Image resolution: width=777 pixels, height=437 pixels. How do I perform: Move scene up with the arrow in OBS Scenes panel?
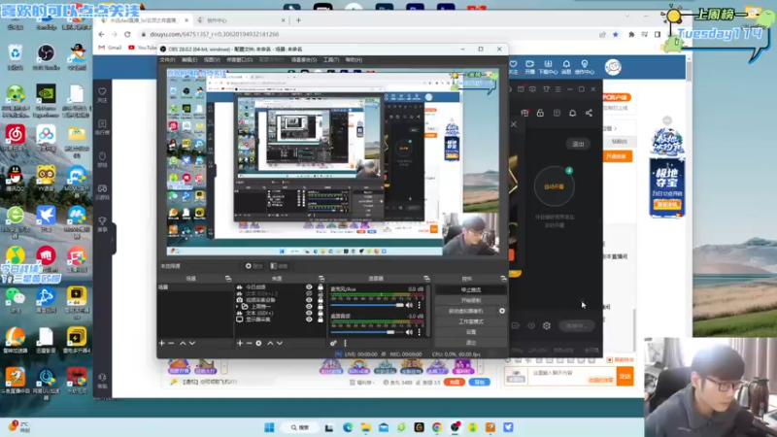tap(183, 343)
